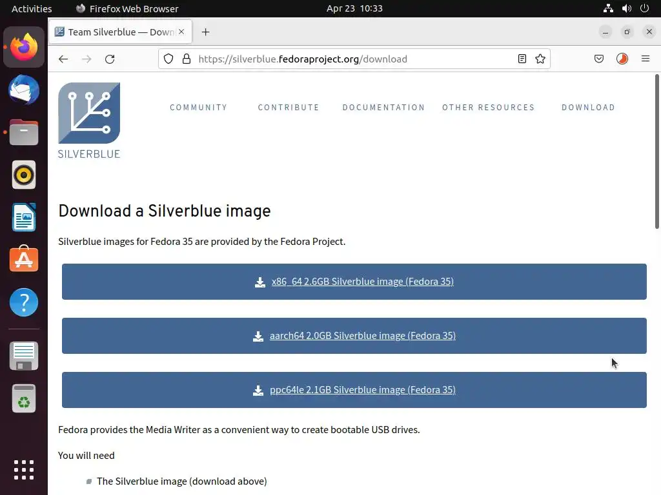Open the Community nav menu
Image resolution: width=661 pixels, height=495 pixels.
point(199,108)
